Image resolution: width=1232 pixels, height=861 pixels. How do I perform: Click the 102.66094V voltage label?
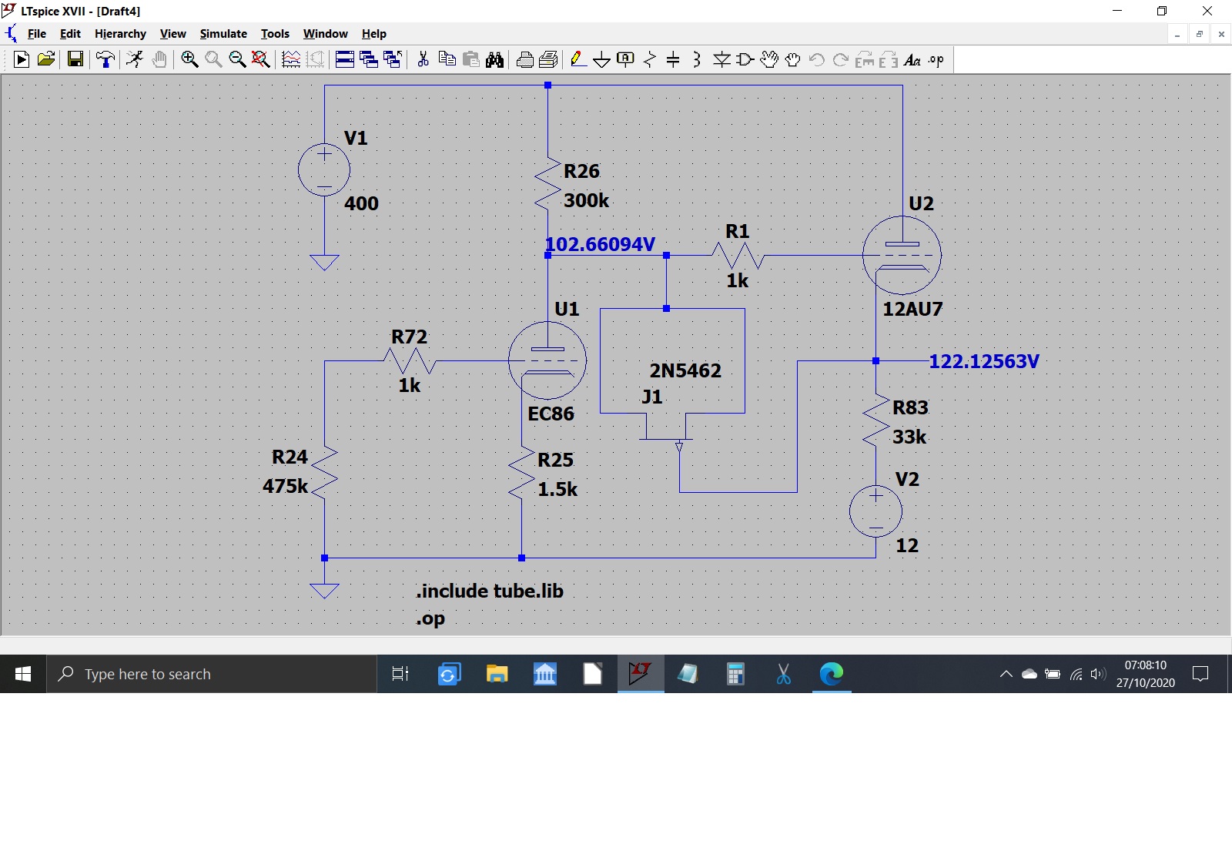pos(601,244)
